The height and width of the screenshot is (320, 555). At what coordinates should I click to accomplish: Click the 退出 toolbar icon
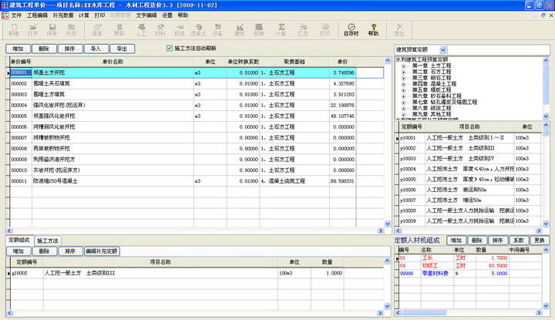(x=399, y=31)
